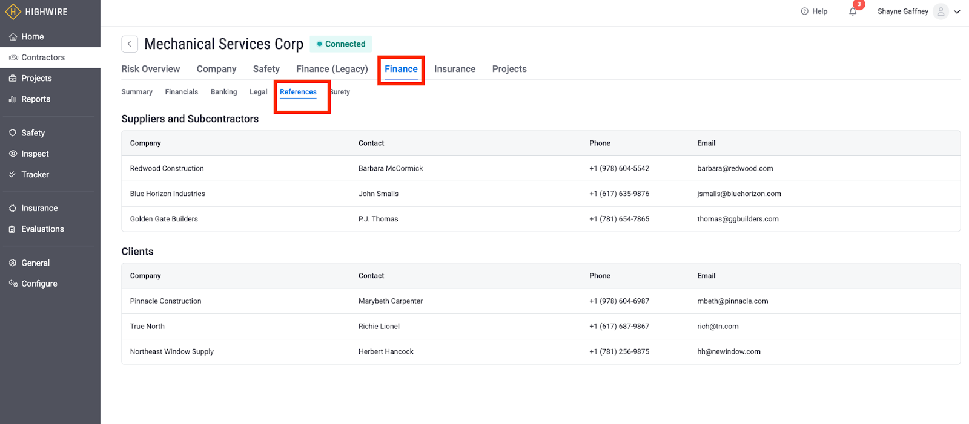The height and width of the screenshot is (424, 969).
Task: Click the Help question mark icon
Action: (804, 11)
